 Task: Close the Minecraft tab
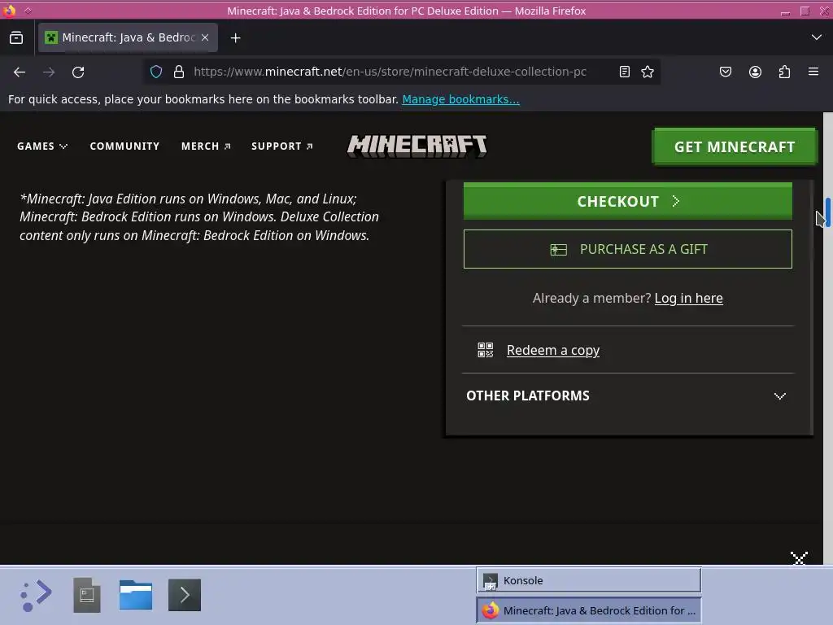[205, 37]
